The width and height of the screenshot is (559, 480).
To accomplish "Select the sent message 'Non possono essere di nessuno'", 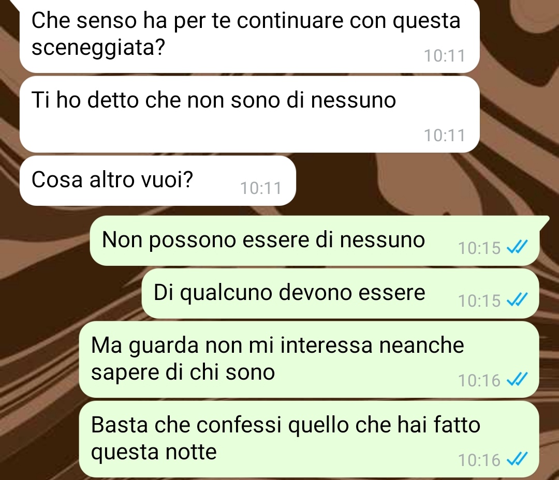I will [x=315, y=241].
